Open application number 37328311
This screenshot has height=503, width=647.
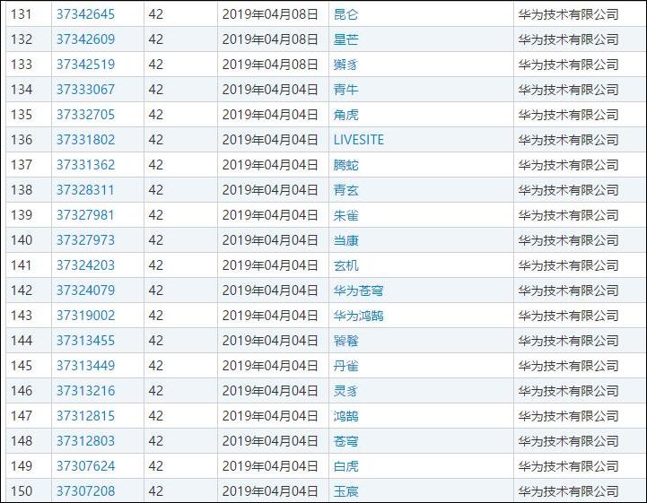85,190
